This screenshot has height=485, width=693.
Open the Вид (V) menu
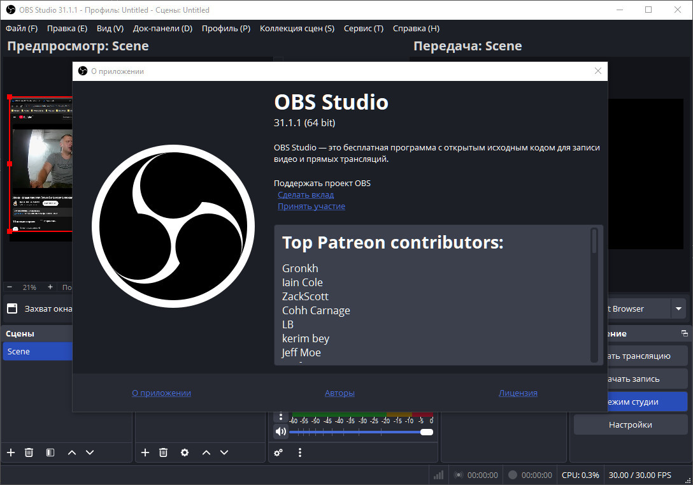(110, 28)
